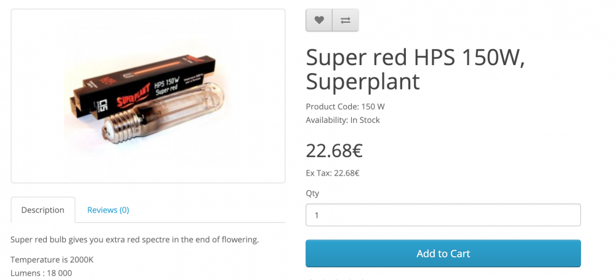
Task: Click the Availability: In Stock text
Action: point(342,120)
